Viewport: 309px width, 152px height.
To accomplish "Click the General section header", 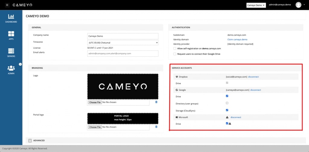I will pos(37,27).
